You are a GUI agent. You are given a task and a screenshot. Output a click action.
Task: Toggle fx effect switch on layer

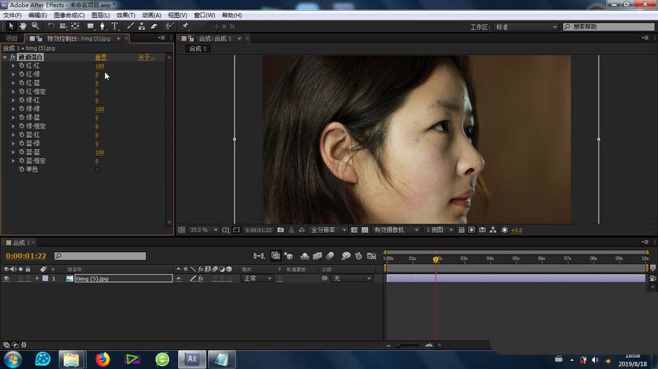click(201, 278)
